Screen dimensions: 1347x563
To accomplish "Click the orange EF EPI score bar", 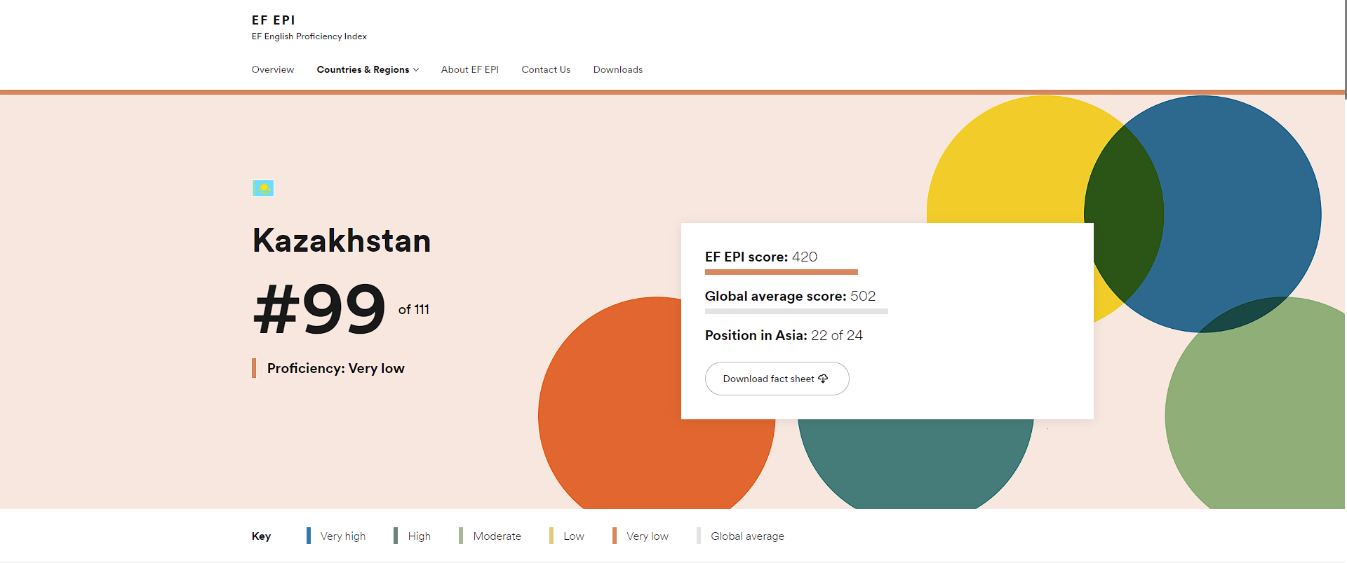I will (x=781, y=272).
